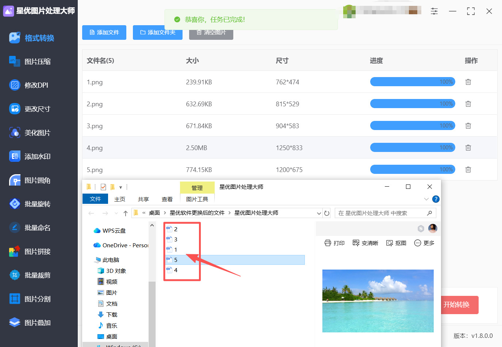
Task: Open the 图片分割 tool
Action: point(30,299)
